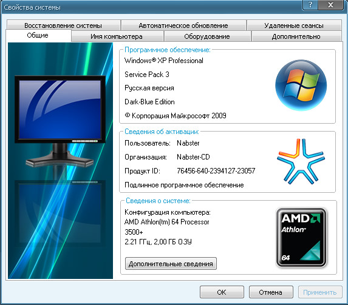Click the Отмена button
The width and height of the screenshot is (348, 305).
click(x=271, y=292)
